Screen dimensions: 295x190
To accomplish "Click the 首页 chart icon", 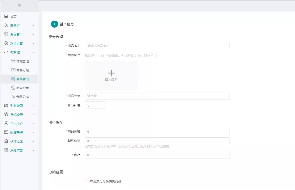I will pyautogui.click(x=6, y=16).
